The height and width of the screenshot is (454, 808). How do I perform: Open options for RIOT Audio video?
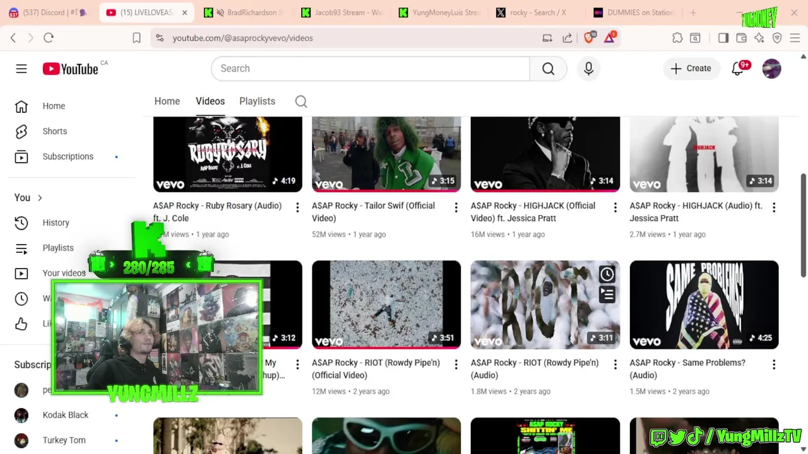[615, 364]
